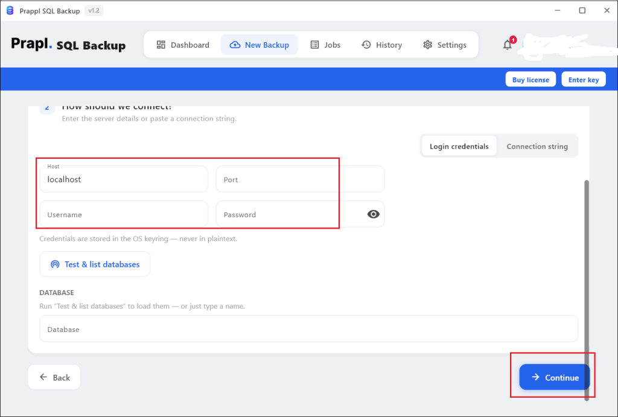Click the Enter key button
Image resolution: width=618 pixels, height=417 pixels.
[584, 79]
